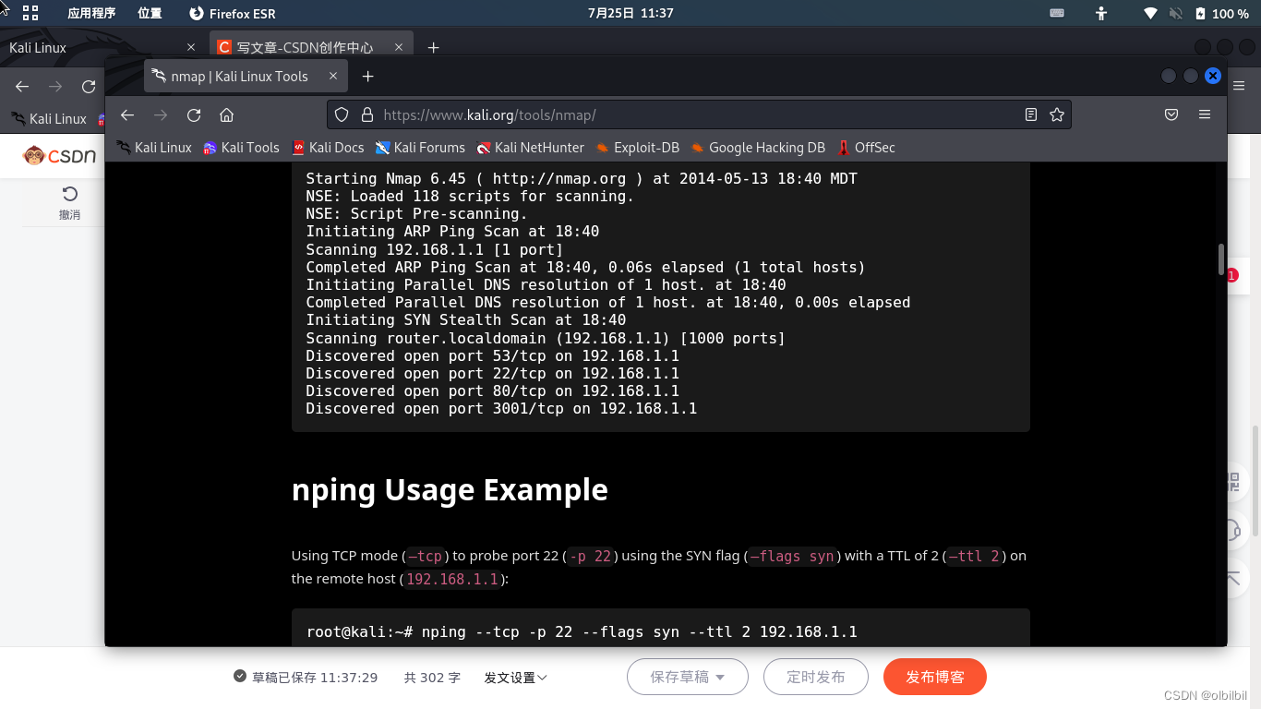Click keyboard input source icon

(x=1057, y=13)
